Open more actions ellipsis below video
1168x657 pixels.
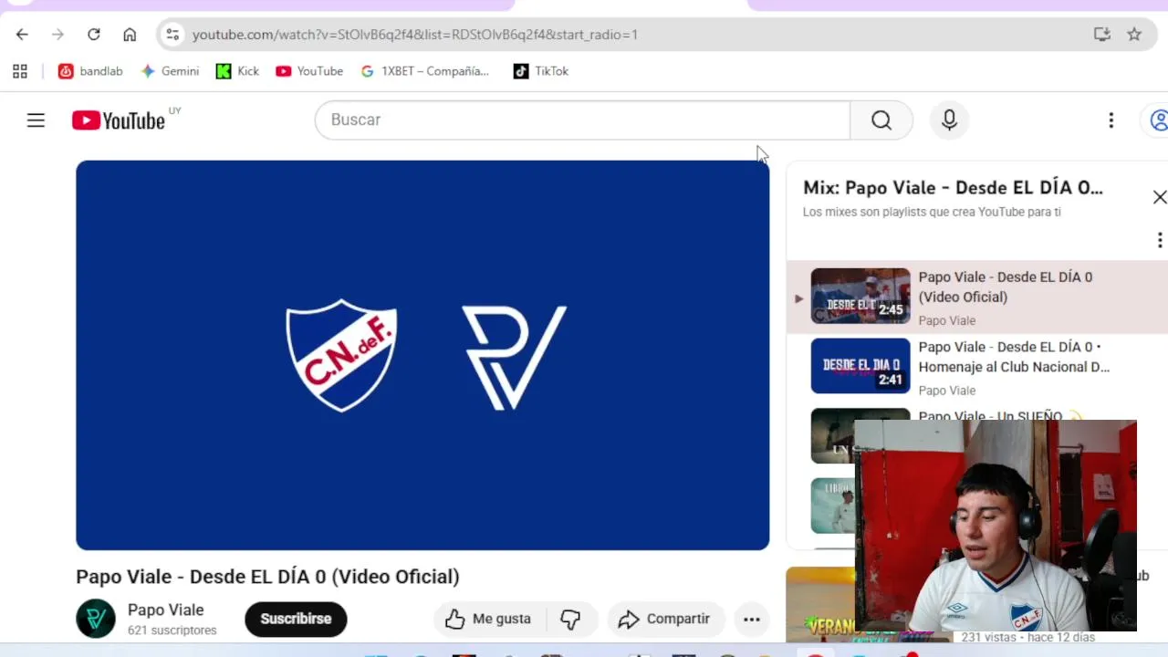pos(751,619)
